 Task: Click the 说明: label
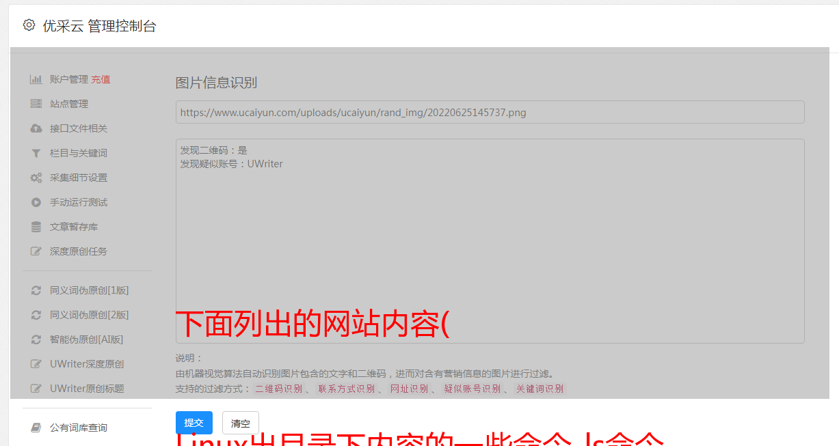click(x=189, y=358)
